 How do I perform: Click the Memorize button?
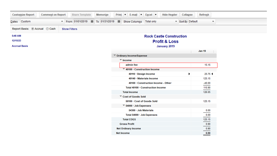click(102, 15)
